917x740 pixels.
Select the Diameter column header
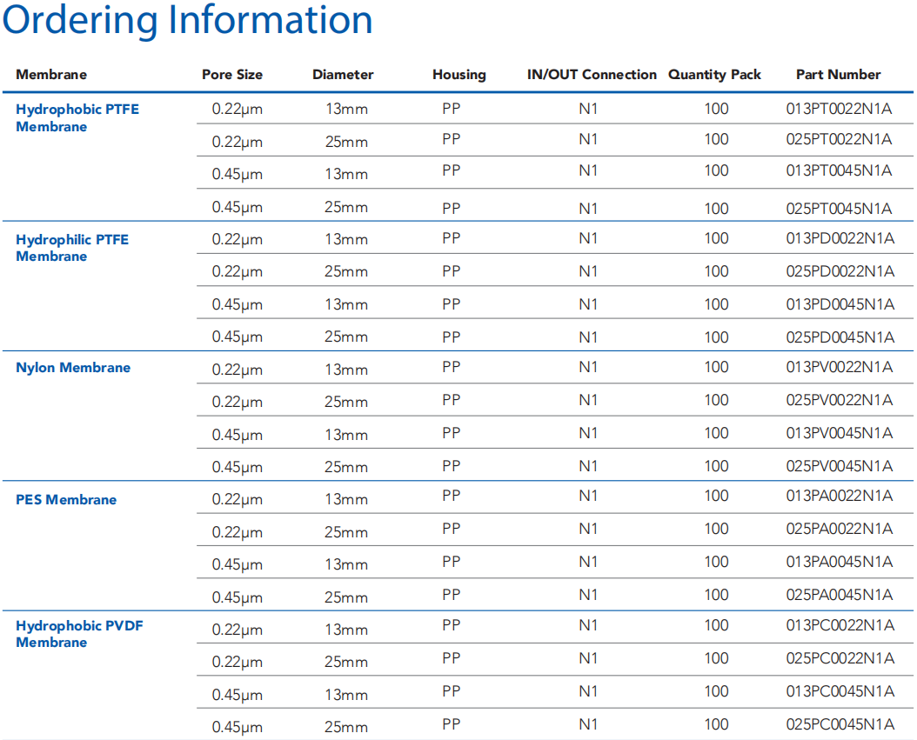click(x=343, y=75)
